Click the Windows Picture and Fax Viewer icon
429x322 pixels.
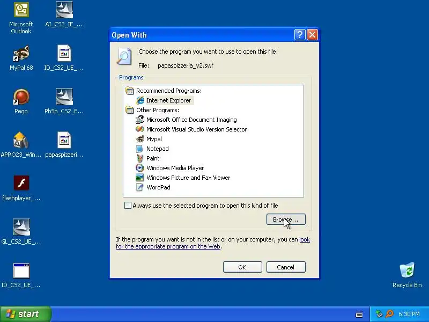pyautogui.click(x=140, y=178)
